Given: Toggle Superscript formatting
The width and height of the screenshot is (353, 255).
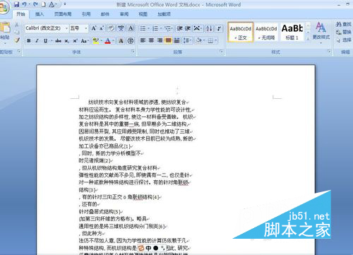Looking at the screenshot, I should [75, 41].
